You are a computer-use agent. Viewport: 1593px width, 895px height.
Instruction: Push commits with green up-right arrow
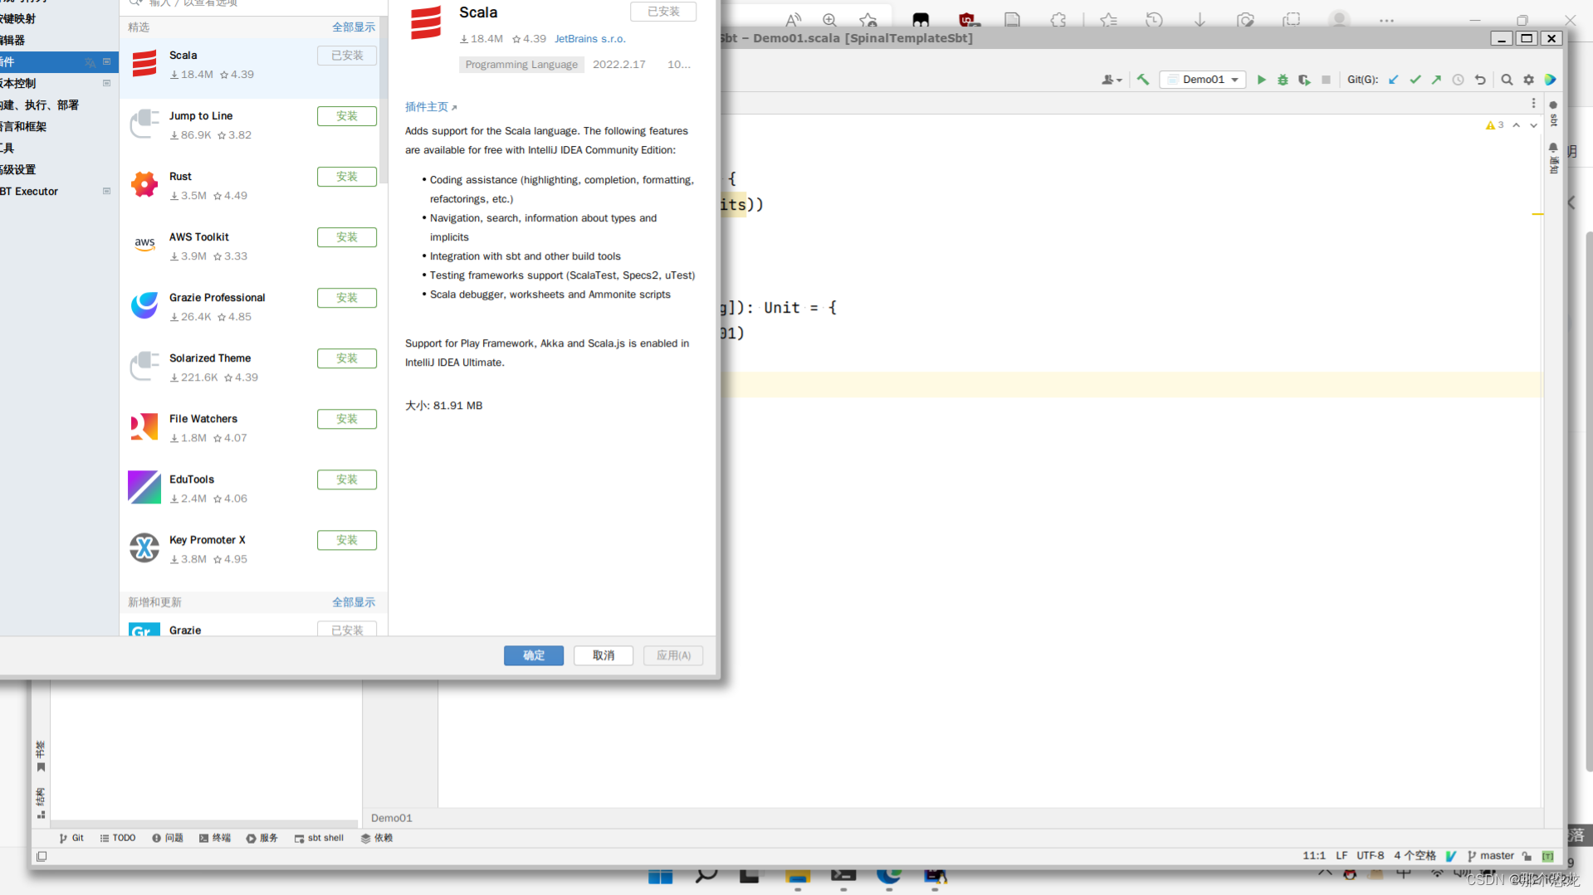[1437, 80]
